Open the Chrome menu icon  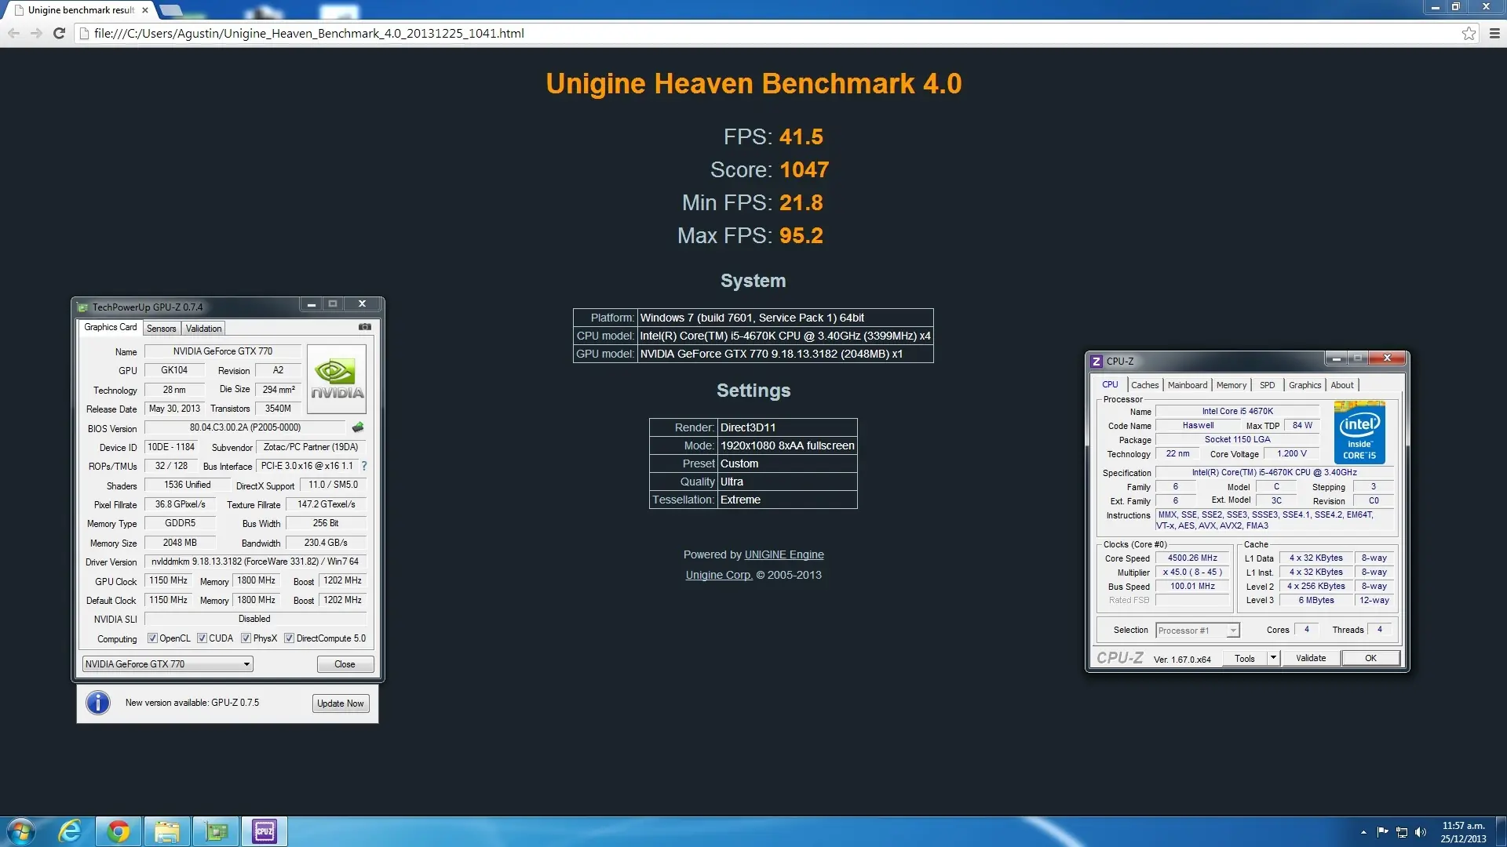1494,33
